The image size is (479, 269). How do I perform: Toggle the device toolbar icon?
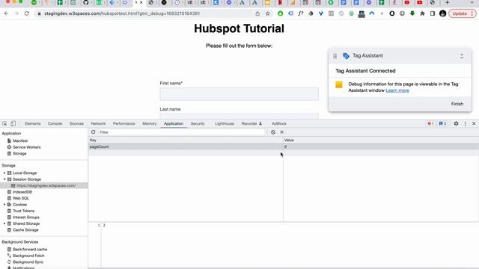coord(13,123)
